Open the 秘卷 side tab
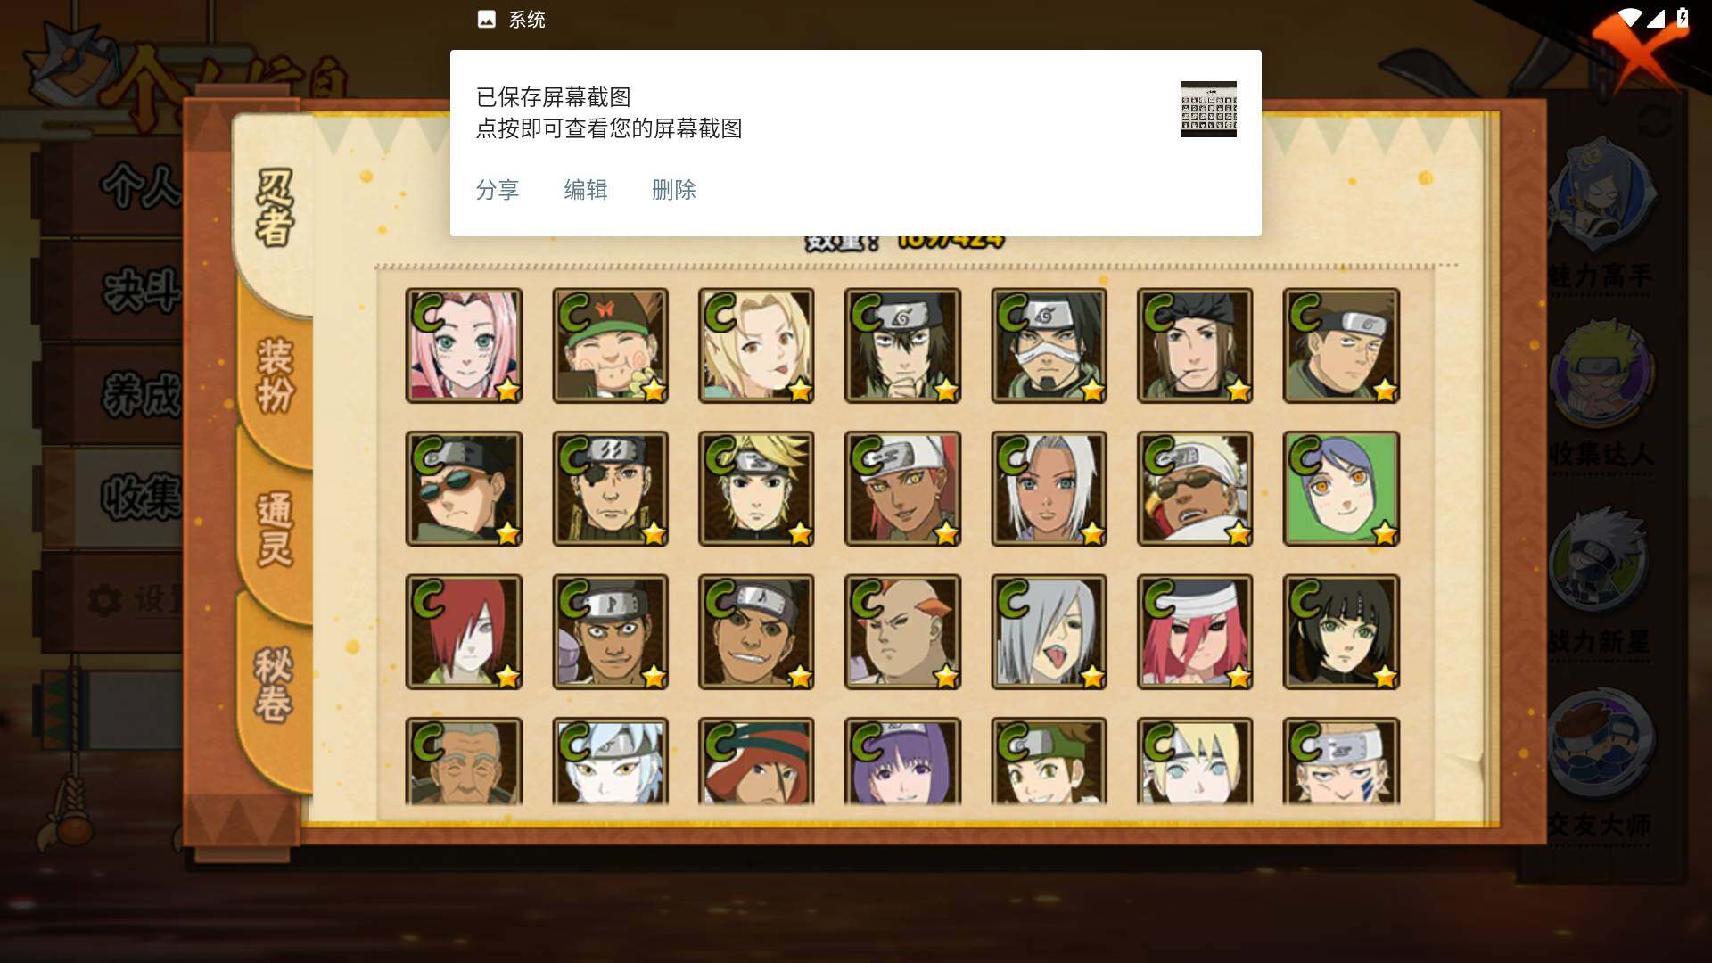This screenshot has width=1712, height=963. point(275,685)
